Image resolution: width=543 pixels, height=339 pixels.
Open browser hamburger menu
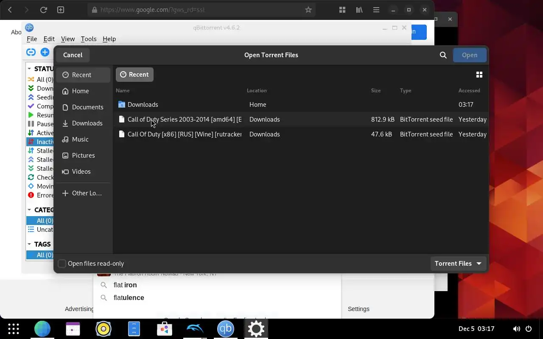376,10
